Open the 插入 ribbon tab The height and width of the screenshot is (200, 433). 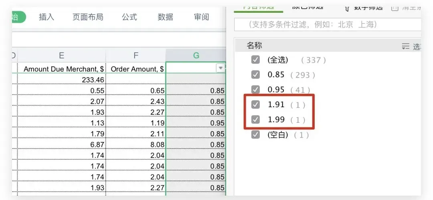47,17
